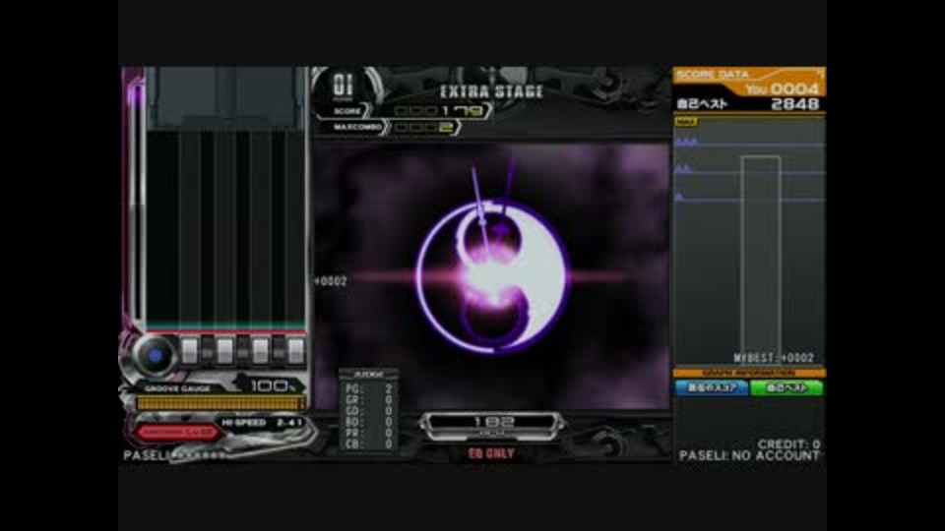Click the CB judge count row

point(369,443)
